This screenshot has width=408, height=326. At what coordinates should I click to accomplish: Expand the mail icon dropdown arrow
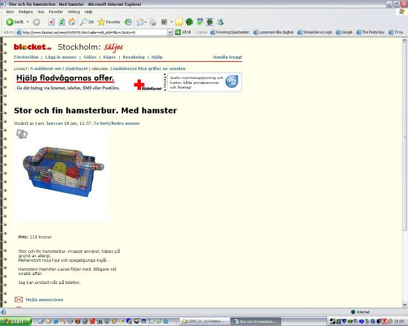coord(145,22)
